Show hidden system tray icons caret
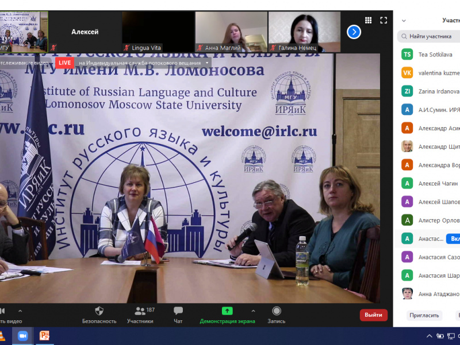This screenshot has height=345, width=460. [429, 336]
